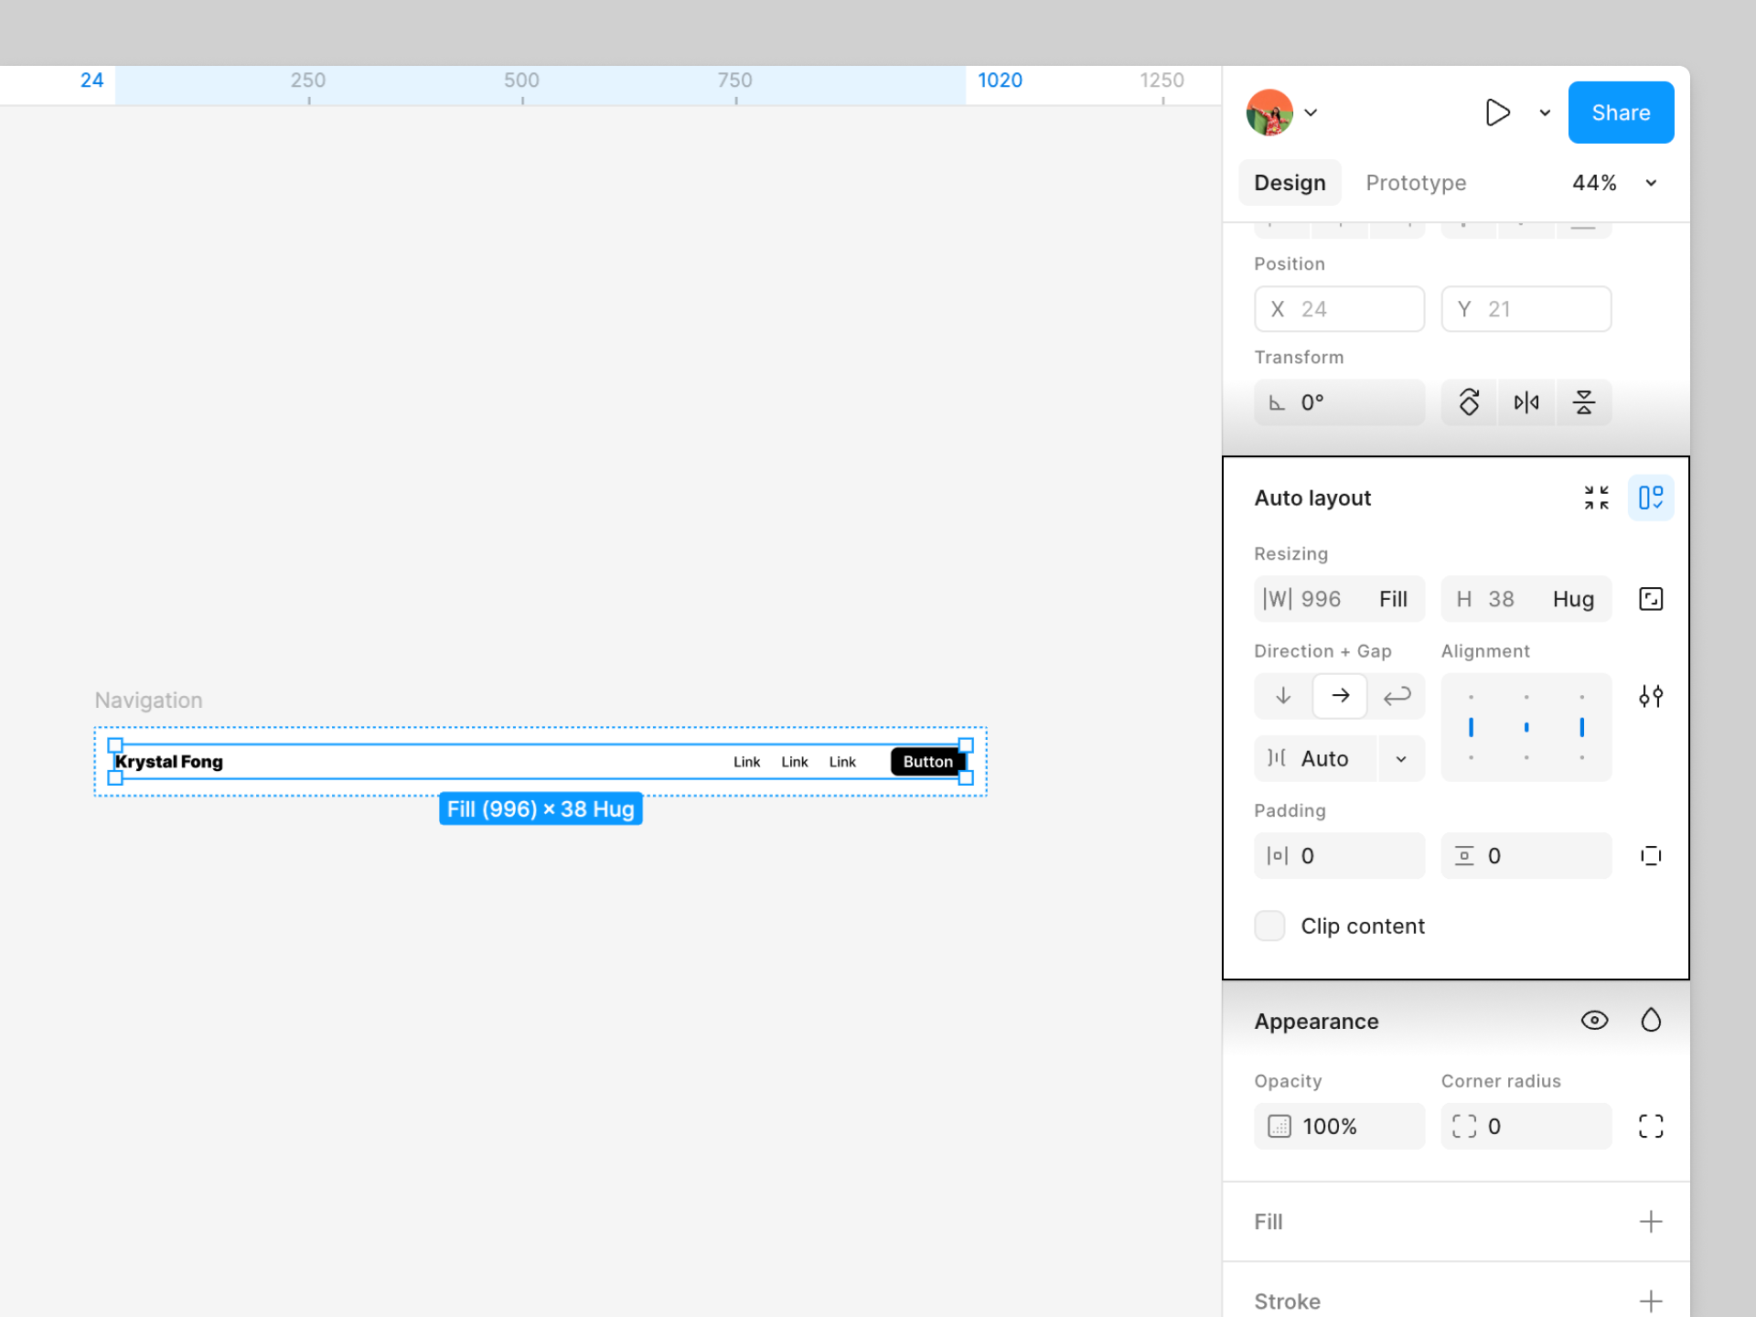Rotate 90 degrees icon
Image resolution: width=1756 pixels, height=1317 pixels.
click(x=1469, y=402)
